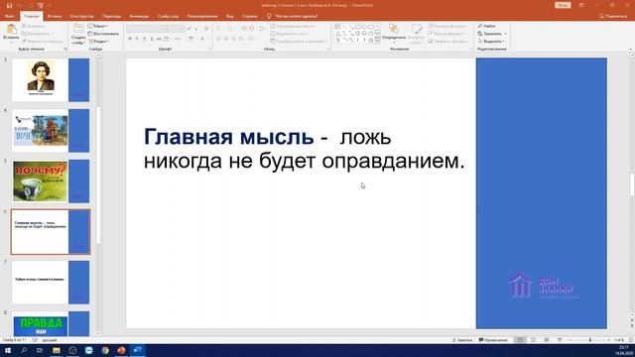This screenshot has width=635, height=357.
Task: Switch to the Transitions (Переходы) tab
Action: 111,16
